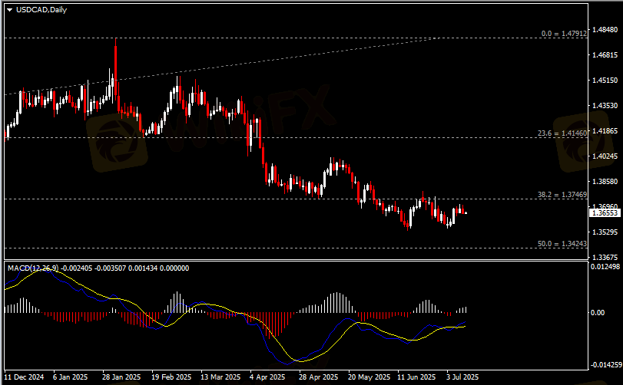Click the current price tag 1.36553
The height and width of the screenshot is (385, 623).
coord(605,213)
